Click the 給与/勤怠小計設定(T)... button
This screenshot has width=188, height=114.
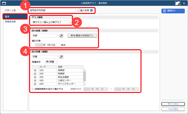[83, 36]
